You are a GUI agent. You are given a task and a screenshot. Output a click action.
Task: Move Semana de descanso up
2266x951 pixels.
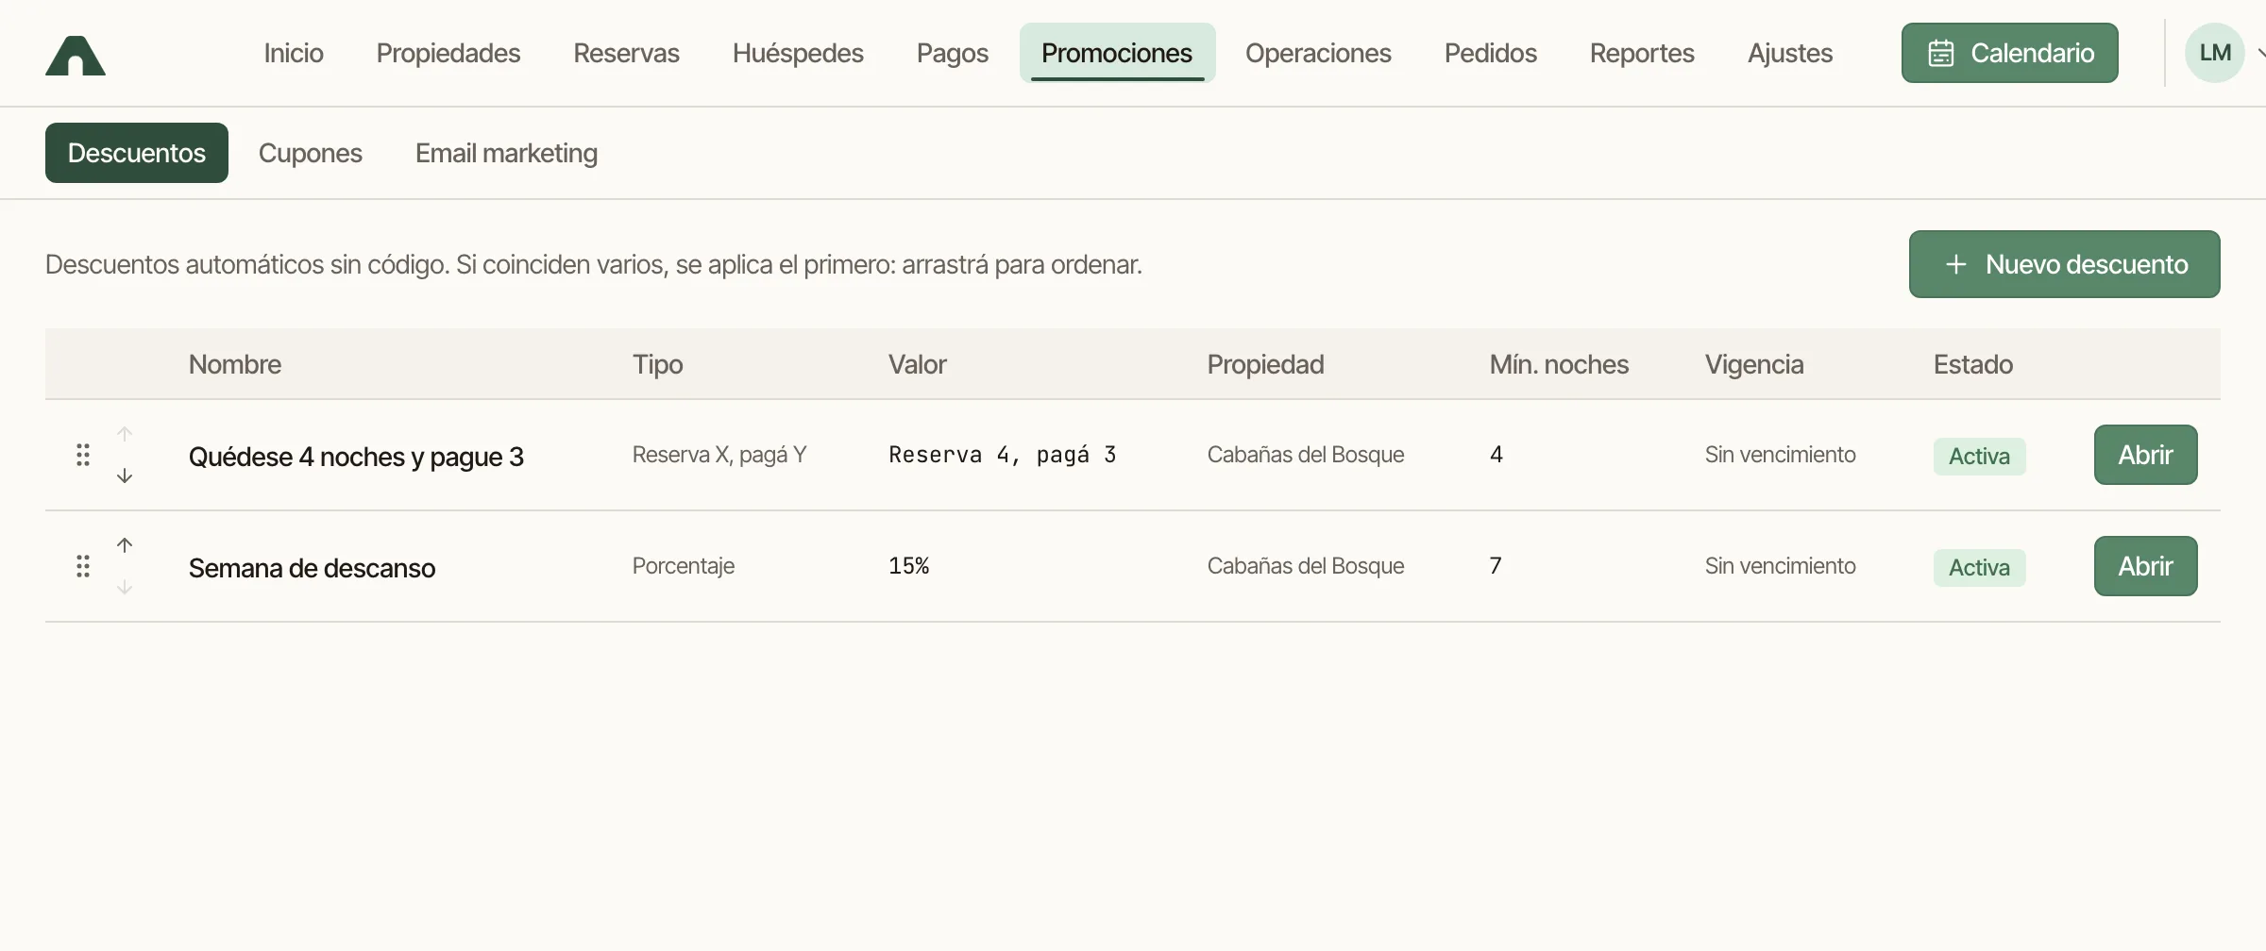click(x=125, y=545)
